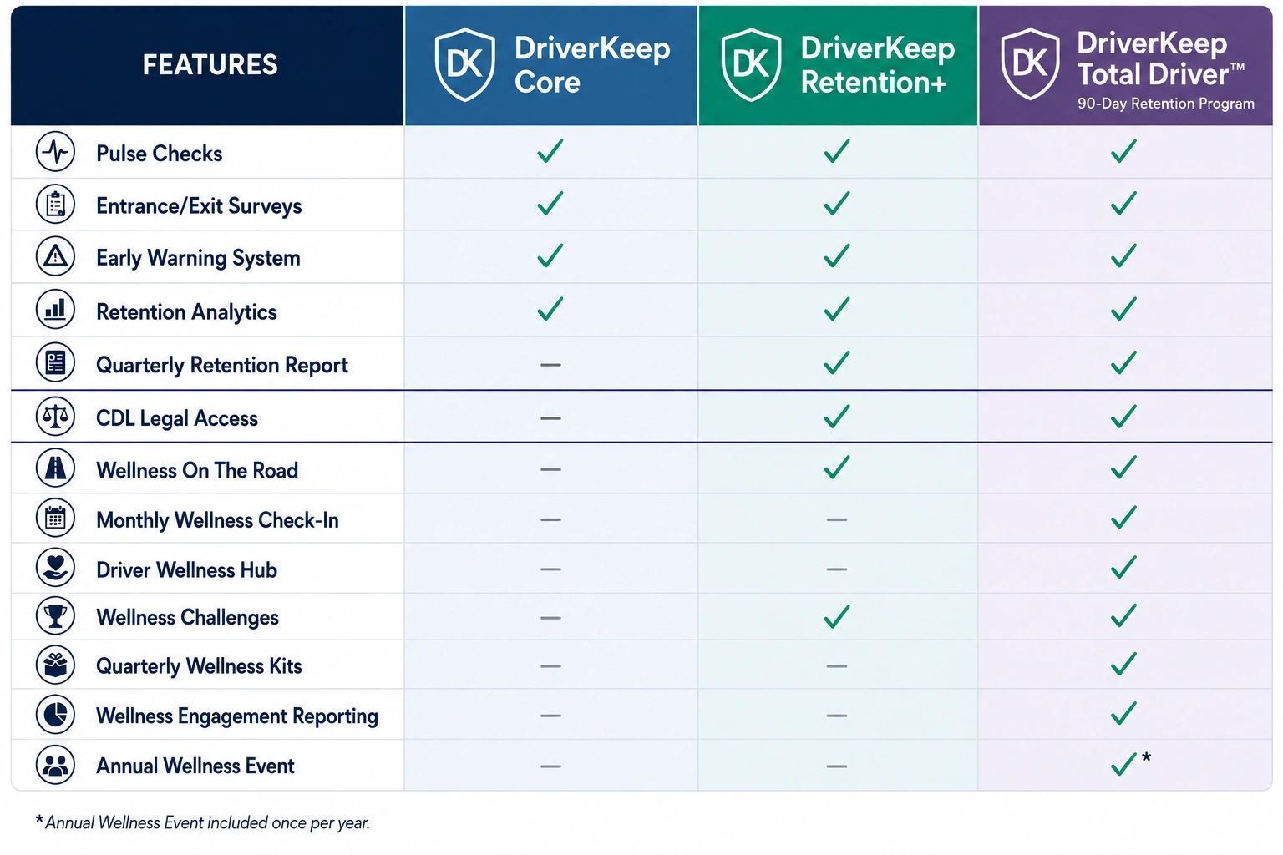This screenshot has height=855, width=1283.
Task: Click the Wellness Challenges trophy icon
Action: [56, 616]
